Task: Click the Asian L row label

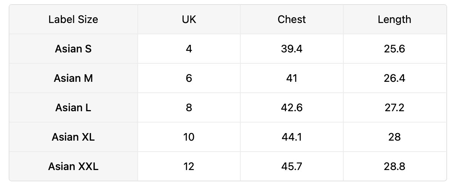Action: pos(73,108)
